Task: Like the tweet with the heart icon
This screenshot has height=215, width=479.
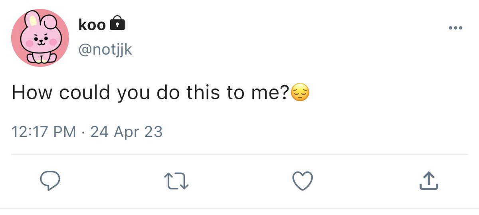Action: [303, 181]
